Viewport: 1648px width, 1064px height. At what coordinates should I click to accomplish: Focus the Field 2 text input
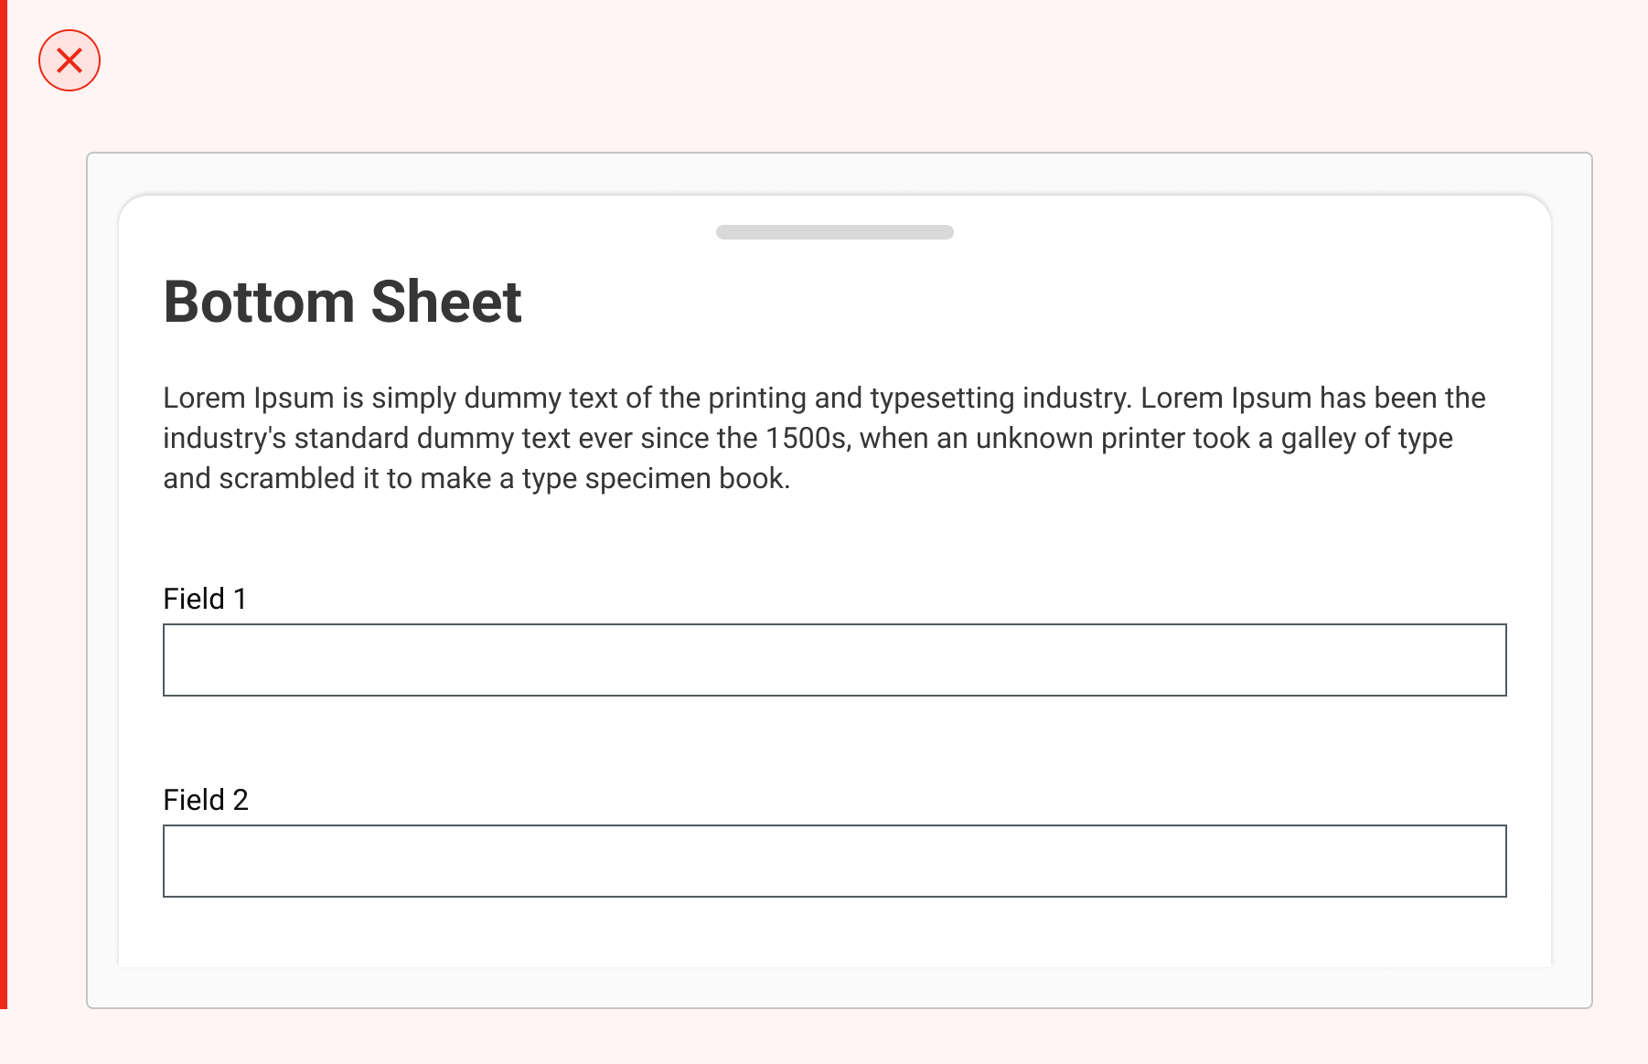pos(834,861)
